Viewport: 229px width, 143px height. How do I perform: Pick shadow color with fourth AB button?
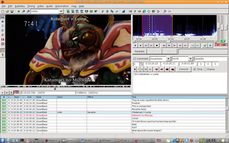[x=172, y=69]
